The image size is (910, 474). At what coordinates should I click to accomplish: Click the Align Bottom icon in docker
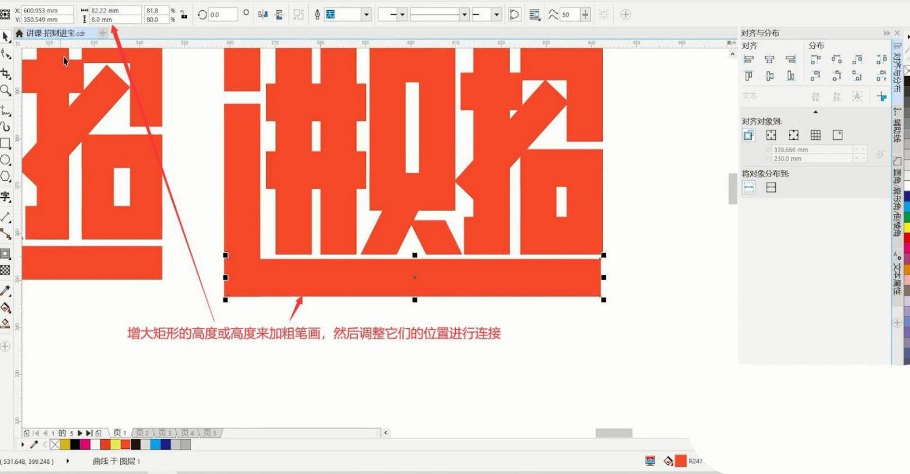point(791,76)
